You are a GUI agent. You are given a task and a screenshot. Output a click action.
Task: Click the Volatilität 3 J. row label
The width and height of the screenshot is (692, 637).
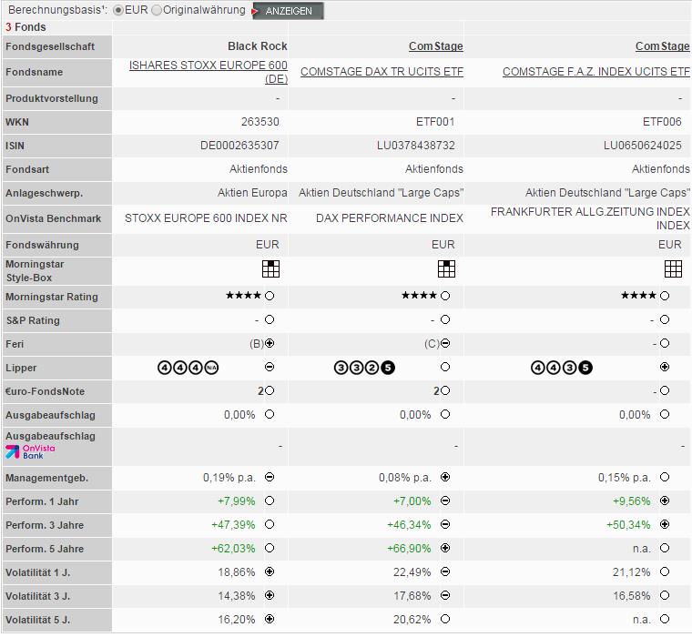point(38,596)
